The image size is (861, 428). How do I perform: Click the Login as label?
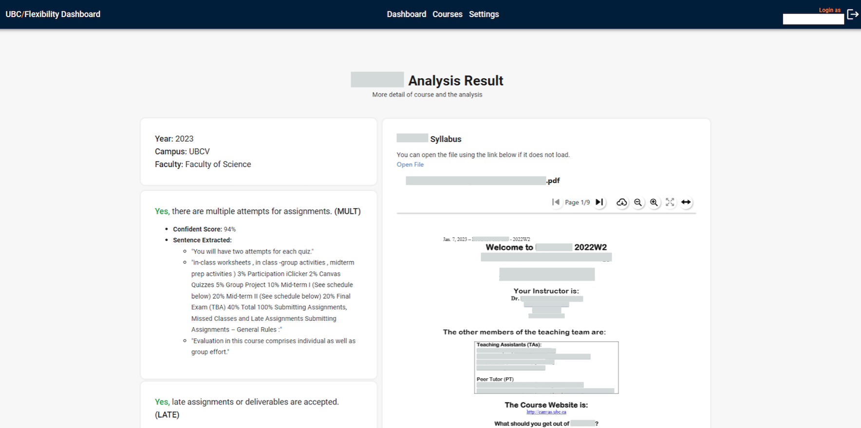pyautogui.click(x=830, y=10)
